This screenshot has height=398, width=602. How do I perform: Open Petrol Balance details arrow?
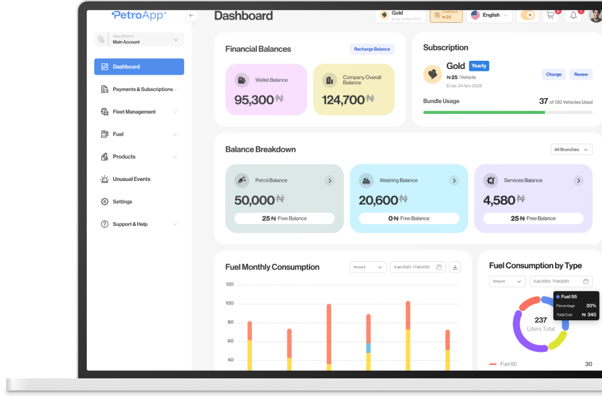click(x=329, y=180)
